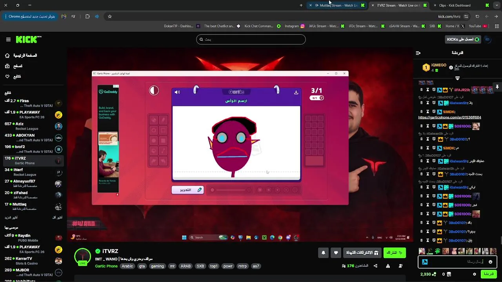Click the Chrome update notification button
Image resolution: width=502 pixels, height=282 pixels.
click(x=30, y=16)
